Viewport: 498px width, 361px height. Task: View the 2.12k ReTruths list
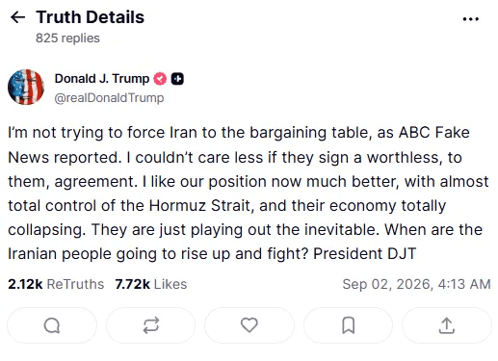tap(56, 284)
